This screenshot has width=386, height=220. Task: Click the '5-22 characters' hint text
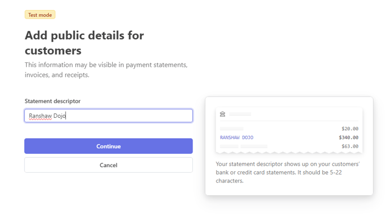[x=279, y=176]
